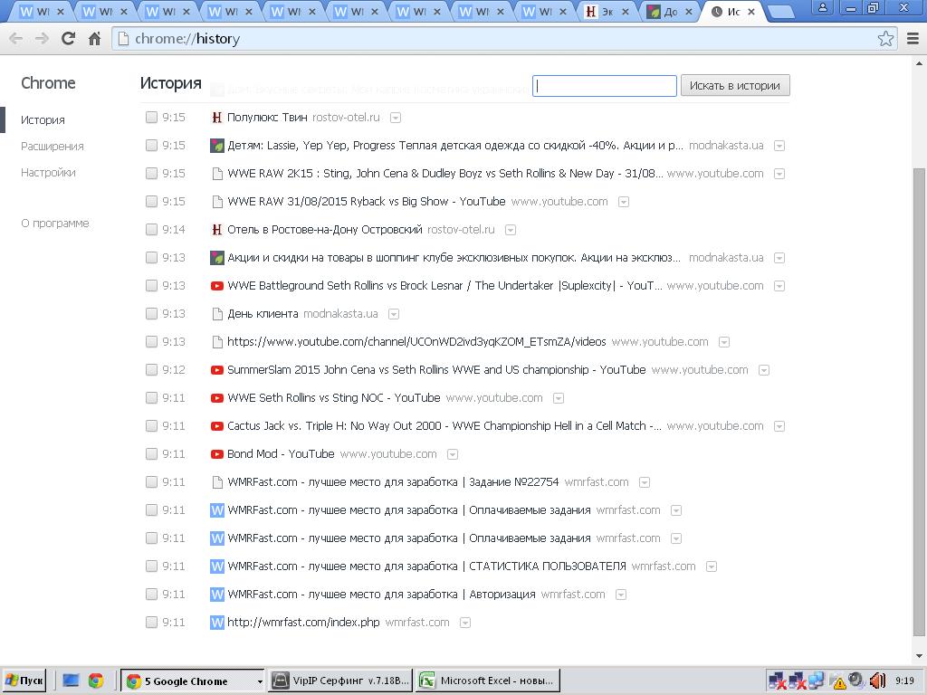Open the Полулюкс Твин history link
Image resolution: width=927 pixels, height=695 pixels.
pyautogui.click(x=267, y=118)
